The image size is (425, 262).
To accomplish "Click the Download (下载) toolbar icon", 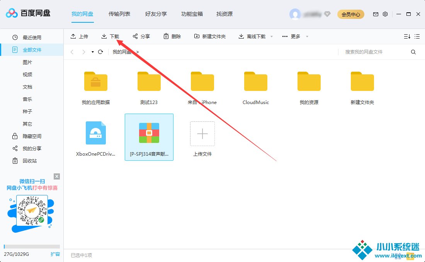I will pyautogui.click(x=104, y=36).
